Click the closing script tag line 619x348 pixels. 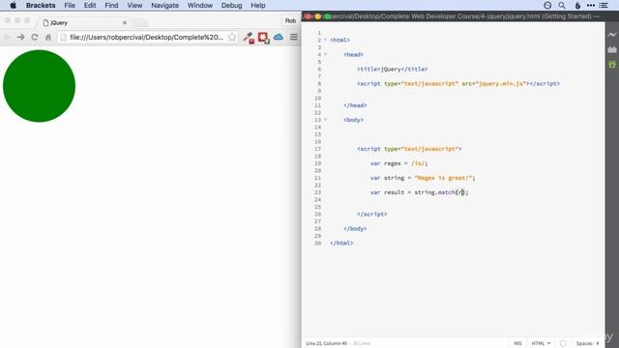click(x=371, y=215)
